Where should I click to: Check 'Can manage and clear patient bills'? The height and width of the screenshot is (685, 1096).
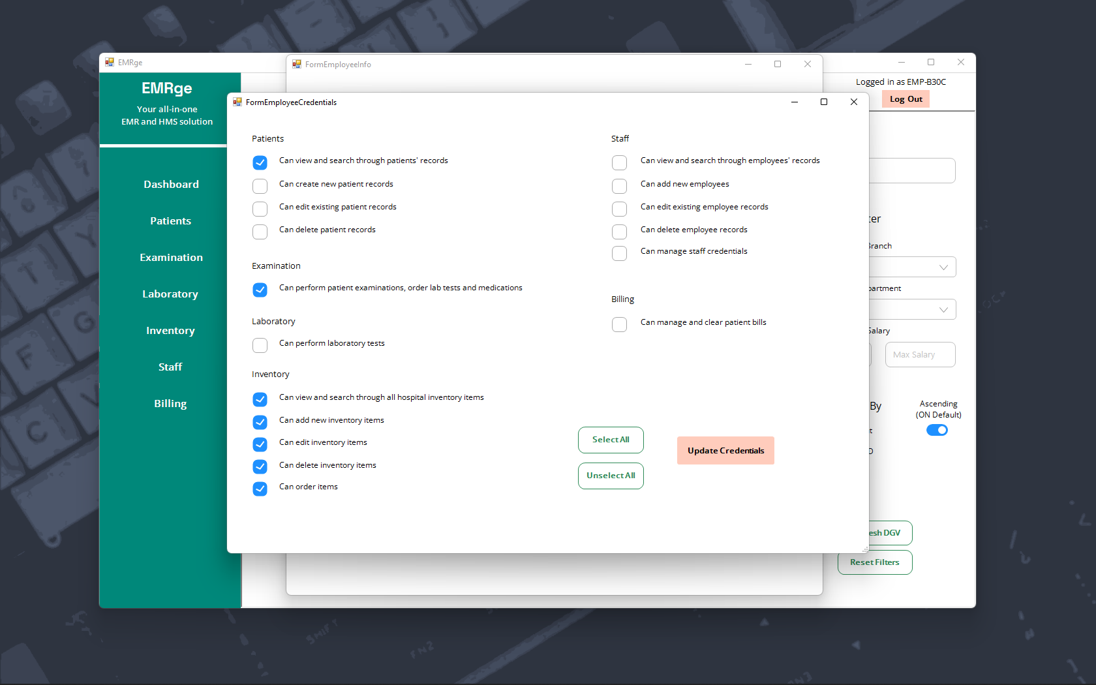click(619, 324)
